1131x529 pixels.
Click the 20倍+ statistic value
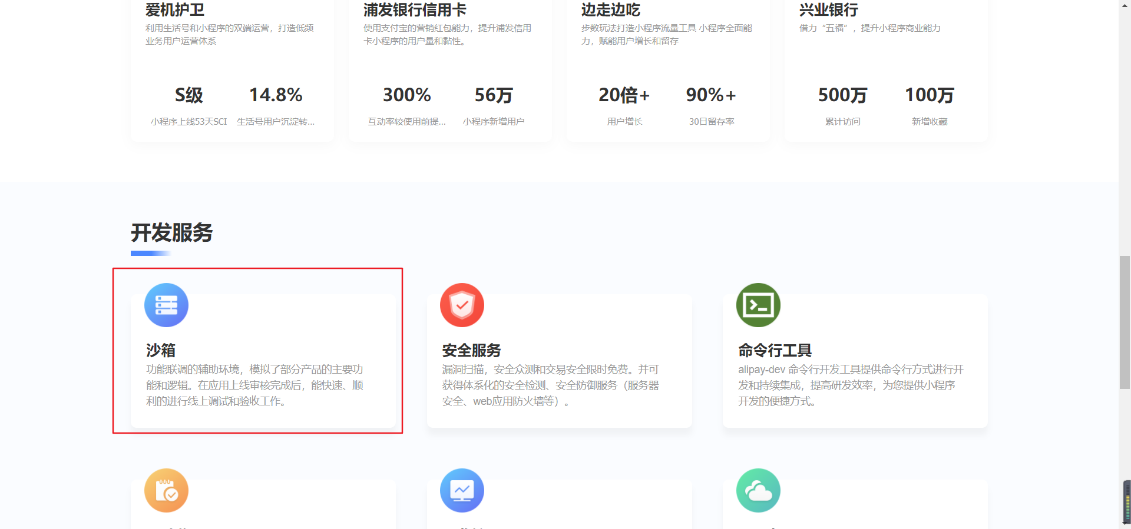[624, 95]
